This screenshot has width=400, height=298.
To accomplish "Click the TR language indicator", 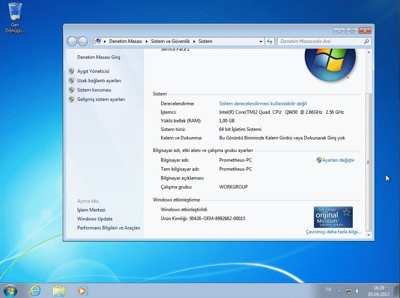I will pyautogui.click(x=328, y=290).
